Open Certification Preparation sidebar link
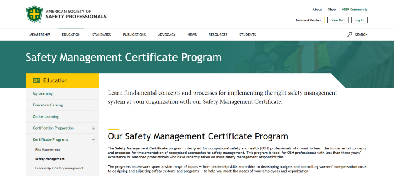The image size is (394, 176). tap(53, 128)
